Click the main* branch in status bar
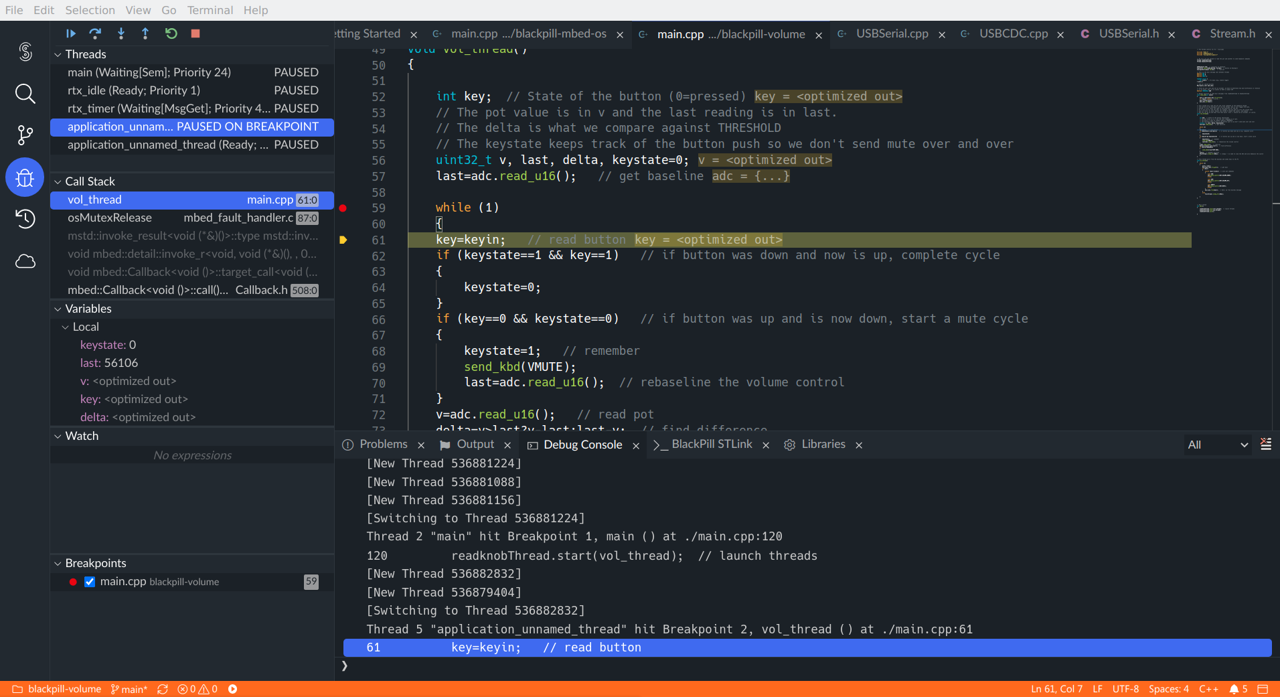The image size is (1280, 697). 129,689
